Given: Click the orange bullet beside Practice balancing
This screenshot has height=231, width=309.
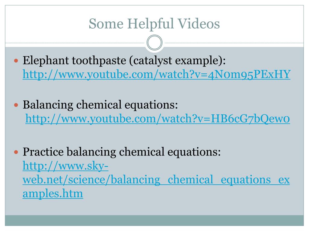Looking at the screenshot, I should 16,152.
